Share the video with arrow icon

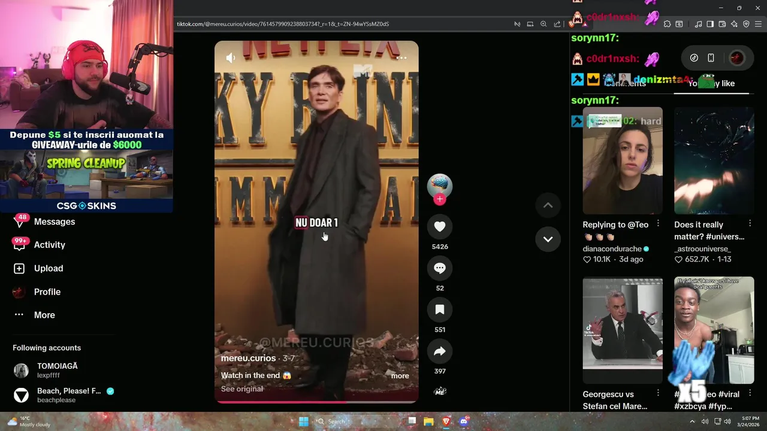coord(439,351)
